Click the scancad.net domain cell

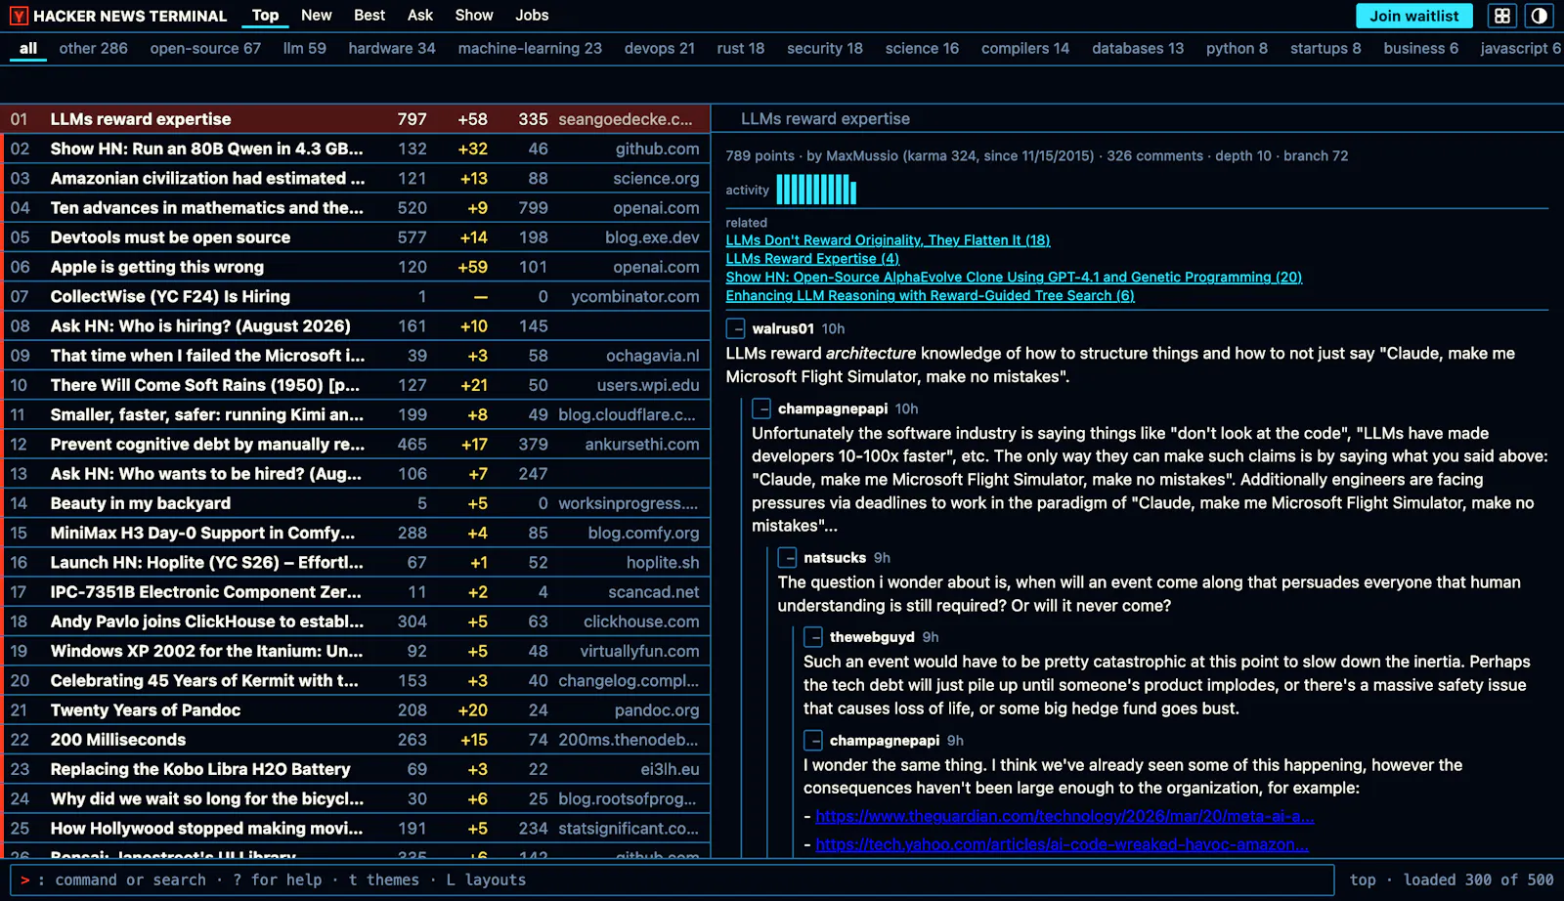click(x=653, y=592)
